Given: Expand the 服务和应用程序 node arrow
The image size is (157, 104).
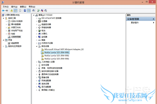Looking at the screenshot, I should pyautogui.click(x=3, y=46).
